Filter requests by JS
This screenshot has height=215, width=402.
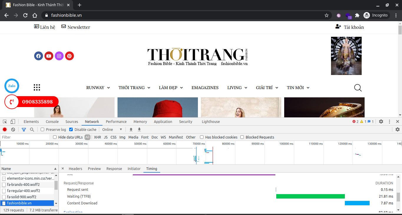coord(106,137)
